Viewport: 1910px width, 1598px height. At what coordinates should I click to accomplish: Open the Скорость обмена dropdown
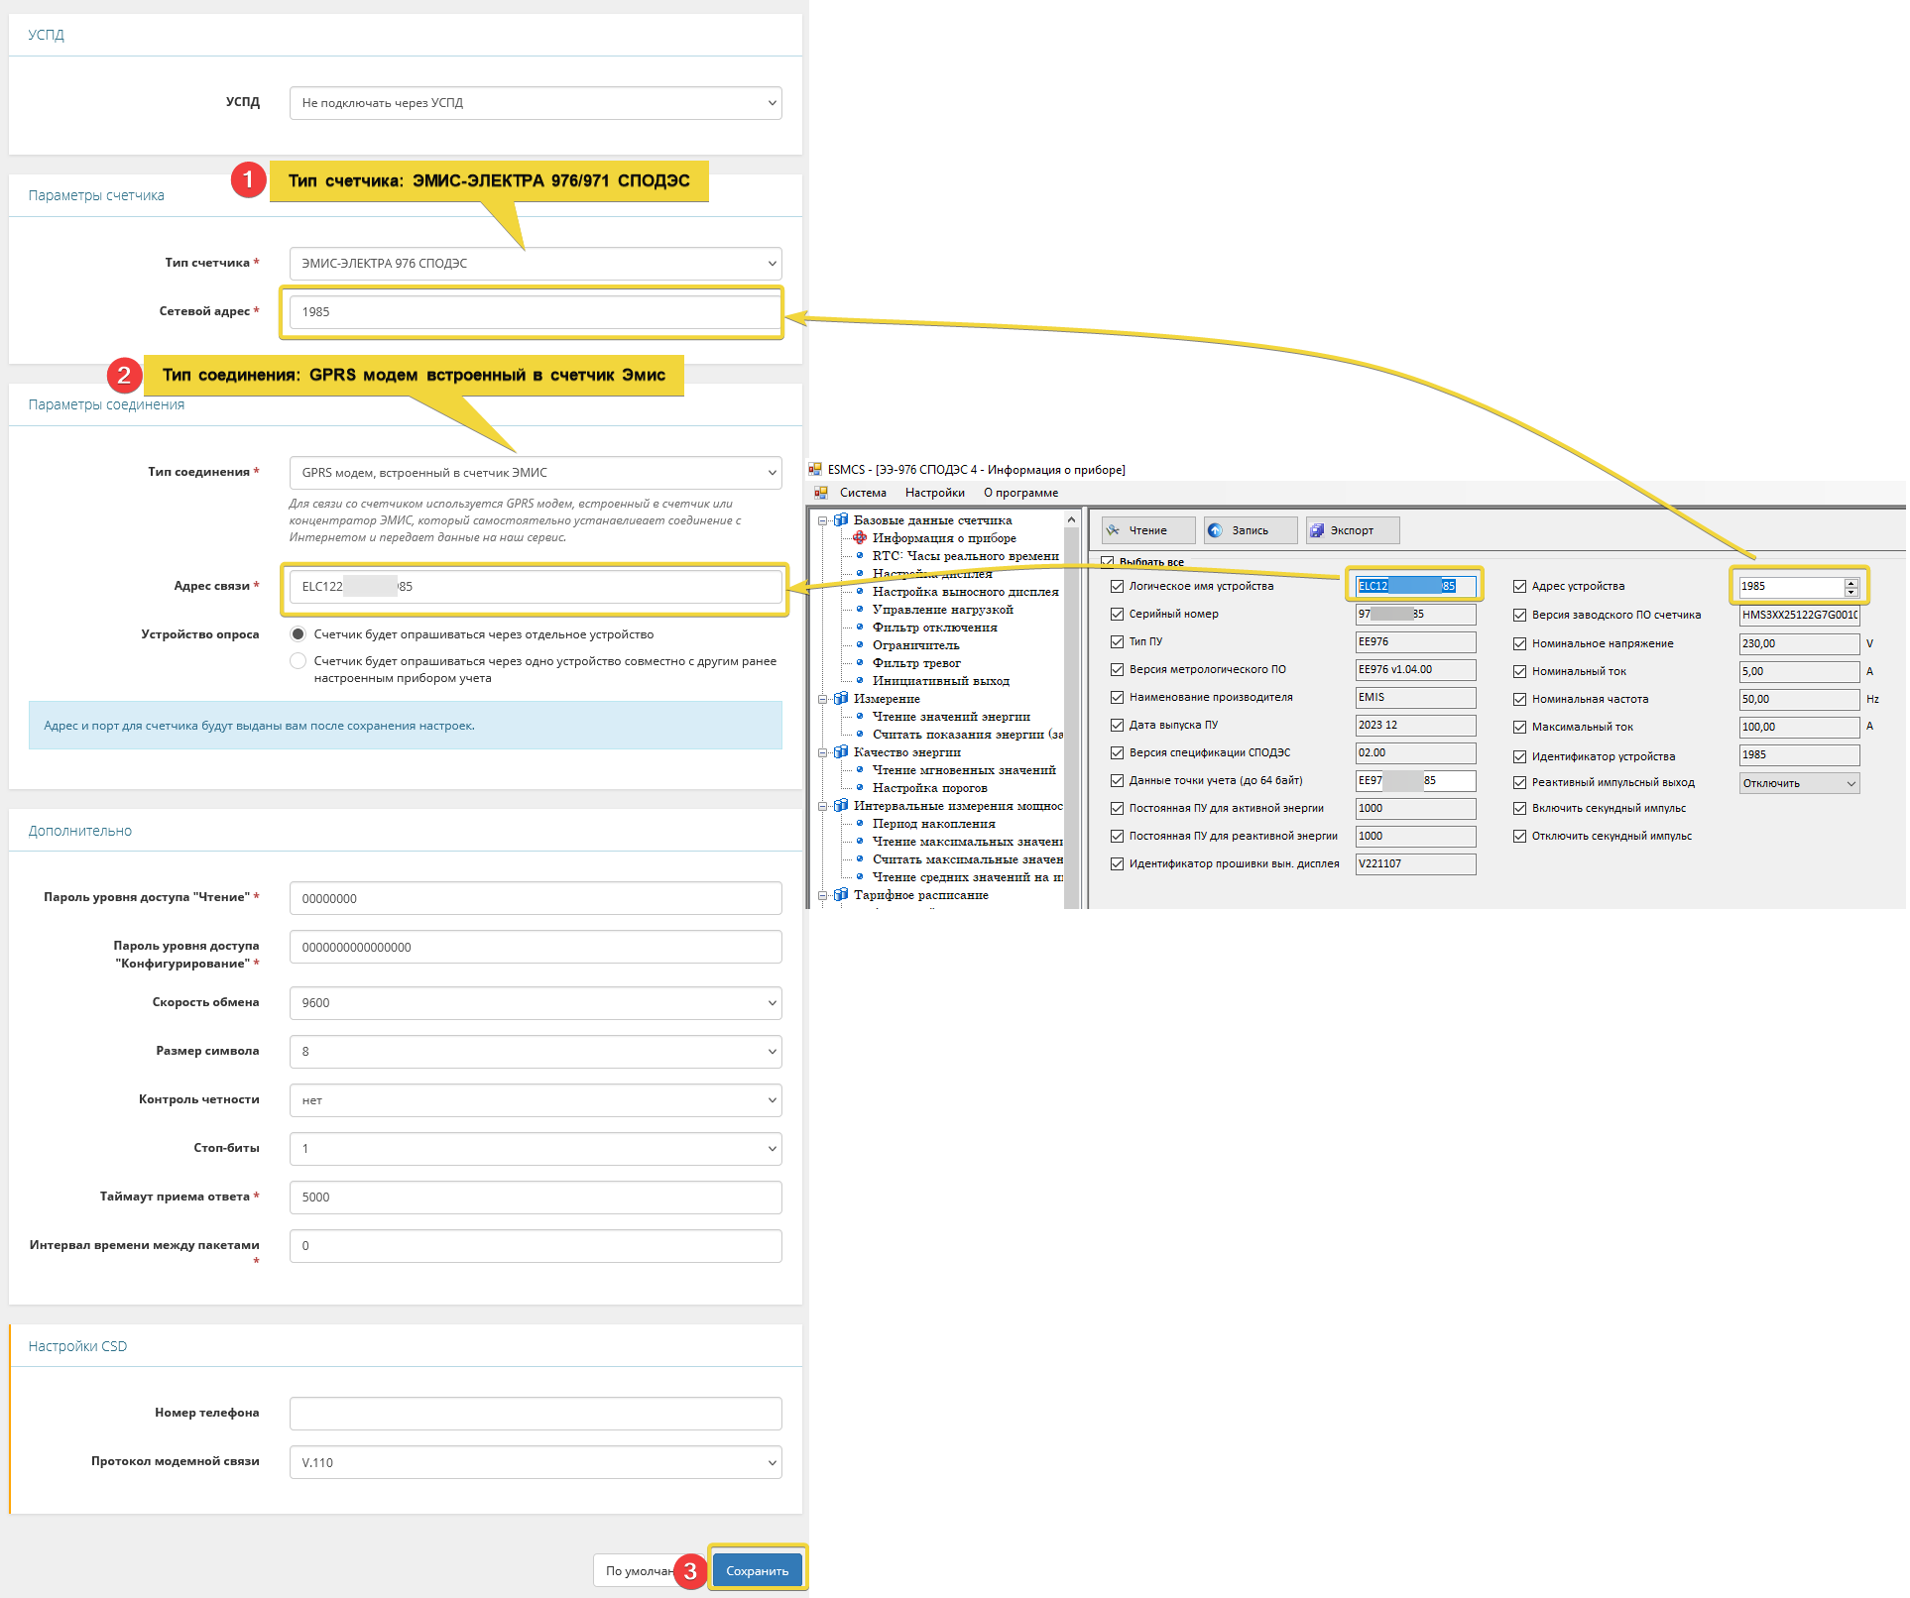coord(536,1003)
